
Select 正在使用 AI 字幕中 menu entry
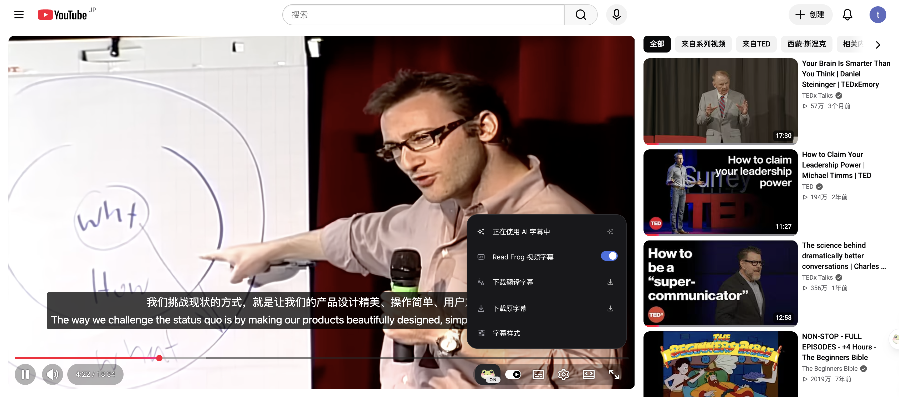546,232
